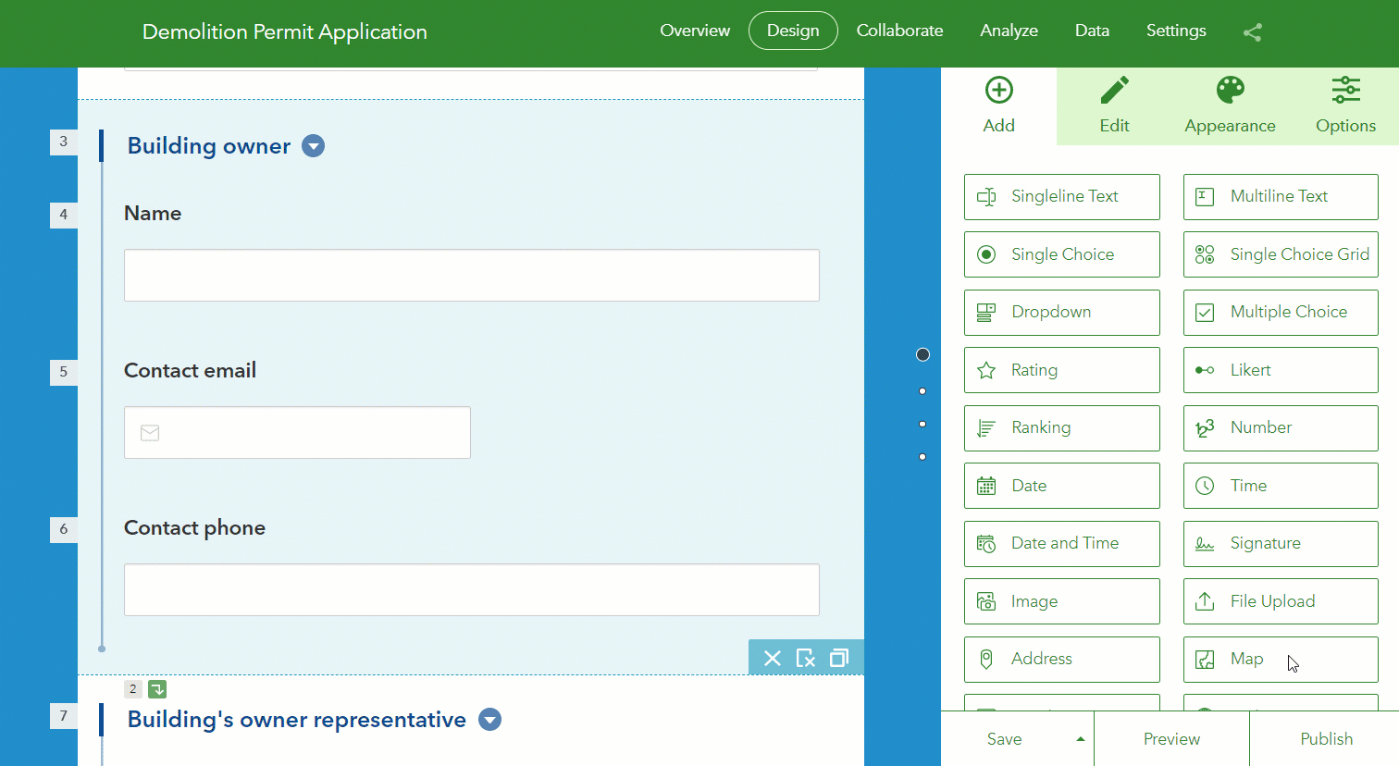Add a Likert question

pos(1281,370)
